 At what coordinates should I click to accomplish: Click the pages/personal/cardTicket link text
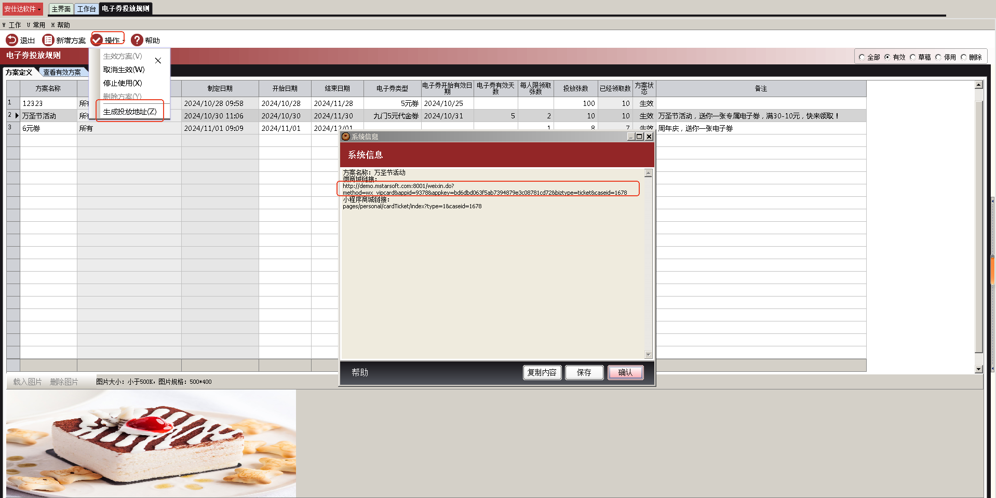pyautogui.click(x=412, y=206)
